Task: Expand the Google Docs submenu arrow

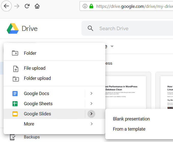Action: pos(91,94)
